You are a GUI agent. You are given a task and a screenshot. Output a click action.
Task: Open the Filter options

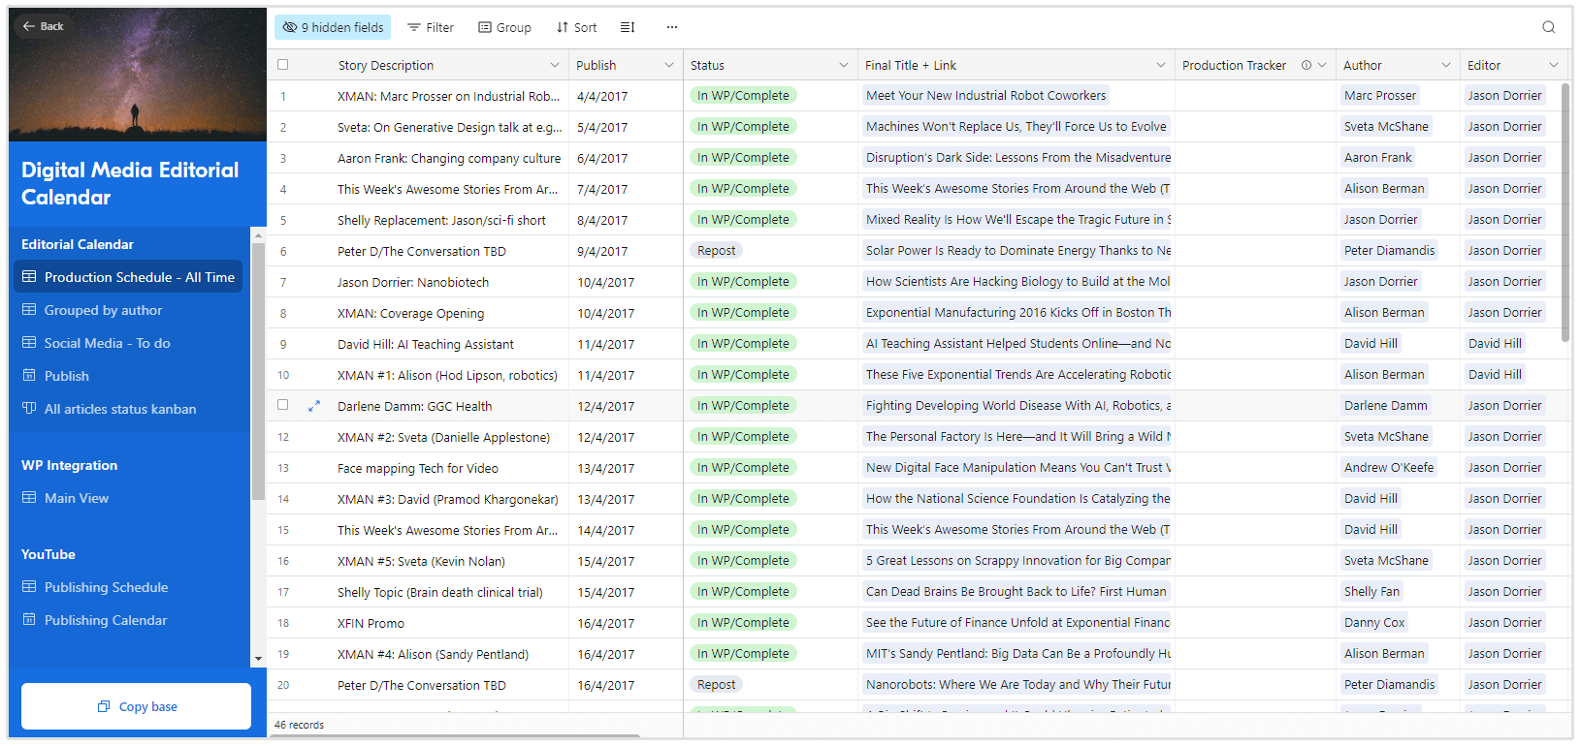point(431,27)
